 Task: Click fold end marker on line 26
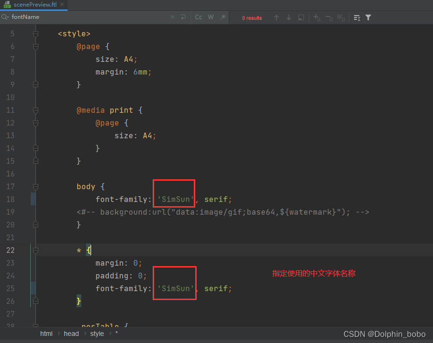point(35,301)
